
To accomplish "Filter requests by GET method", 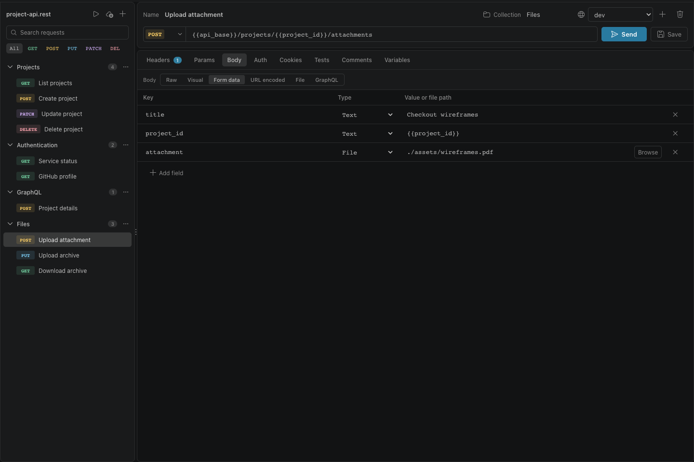I will click(x=32, y=48).
